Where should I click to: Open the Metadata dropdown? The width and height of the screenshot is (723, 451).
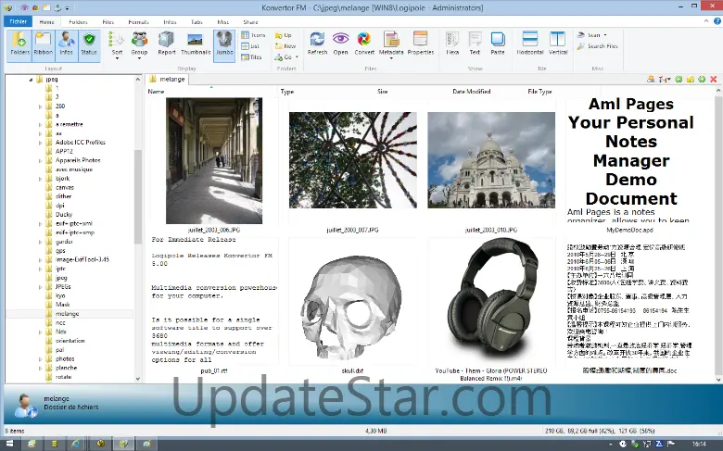tap(391, 44)
